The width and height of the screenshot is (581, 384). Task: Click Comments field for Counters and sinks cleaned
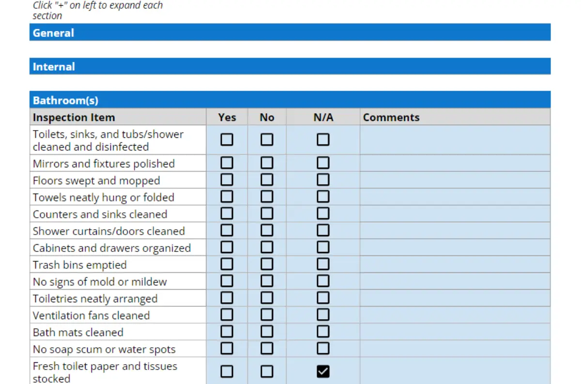455,214
